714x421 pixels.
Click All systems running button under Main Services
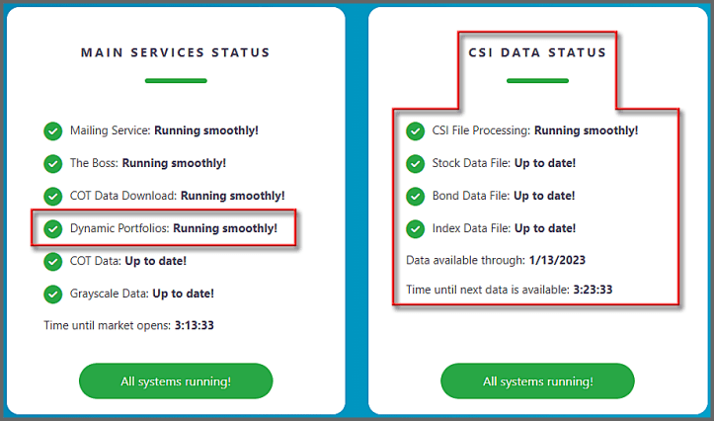176,380
